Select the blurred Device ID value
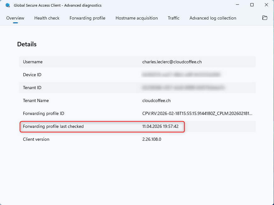 [x=181, y=75]
